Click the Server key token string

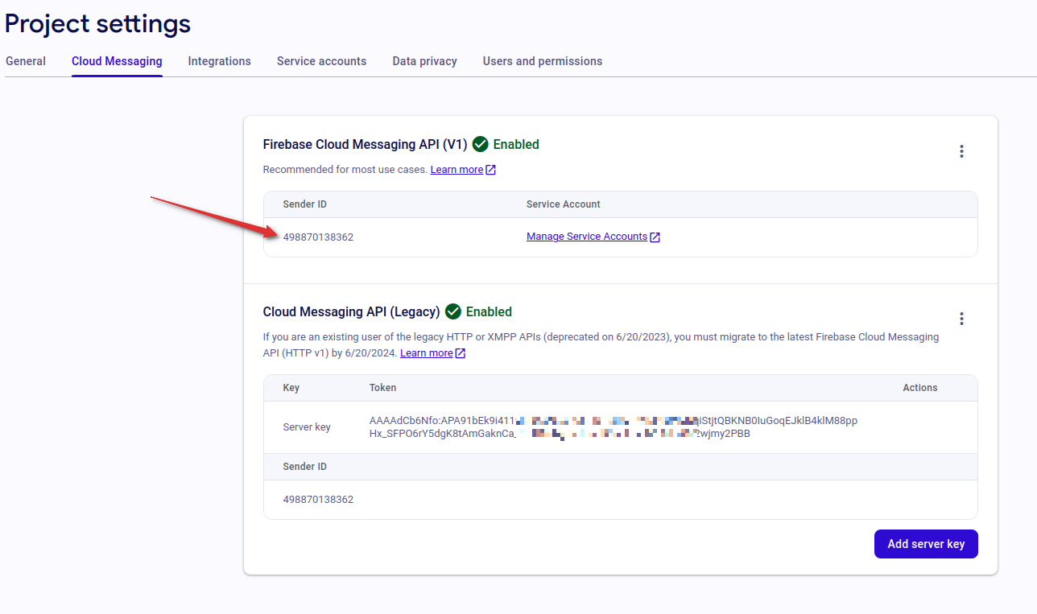click(614, 427)
